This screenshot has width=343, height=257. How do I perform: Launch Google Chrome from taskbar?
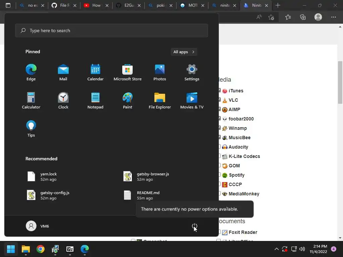point(41,249)
